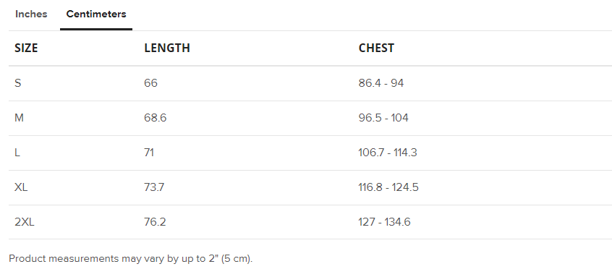
Task: Click the length value 68.6
Action: [x=156, y=118]
